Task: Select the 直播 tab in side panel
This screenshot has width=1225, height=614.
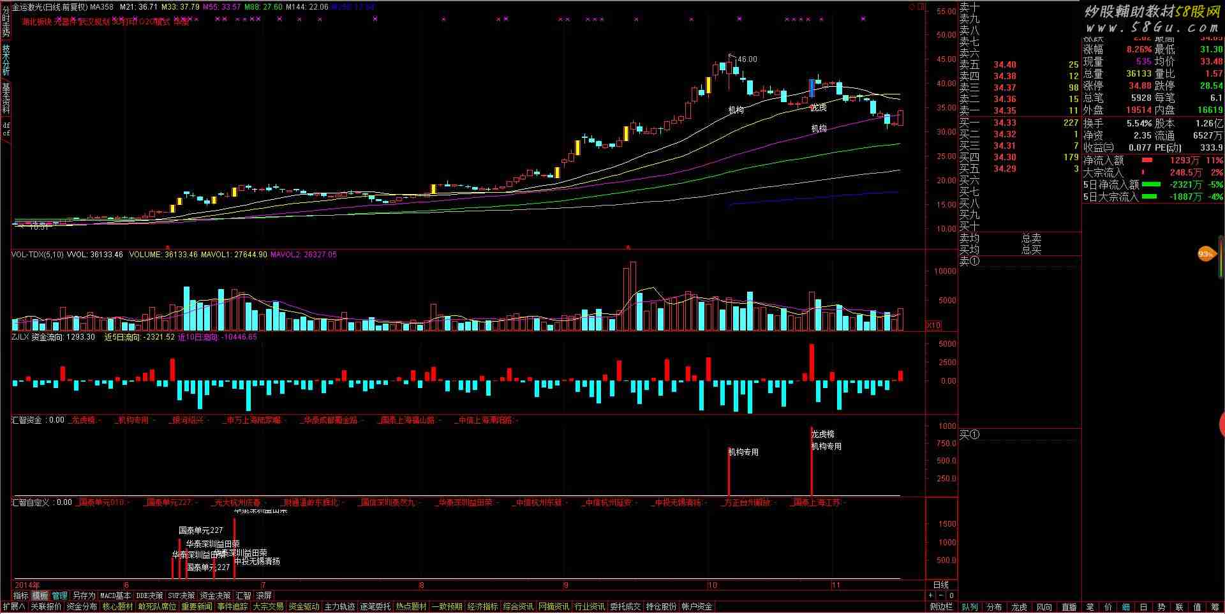Action: coord(1069,606)
